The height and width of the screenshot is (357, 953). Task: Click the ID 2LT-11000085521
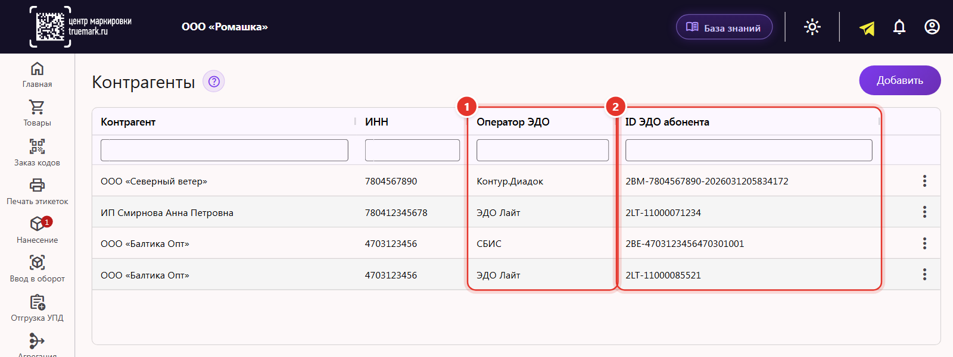pyautogui.click(x=663, y=275)
